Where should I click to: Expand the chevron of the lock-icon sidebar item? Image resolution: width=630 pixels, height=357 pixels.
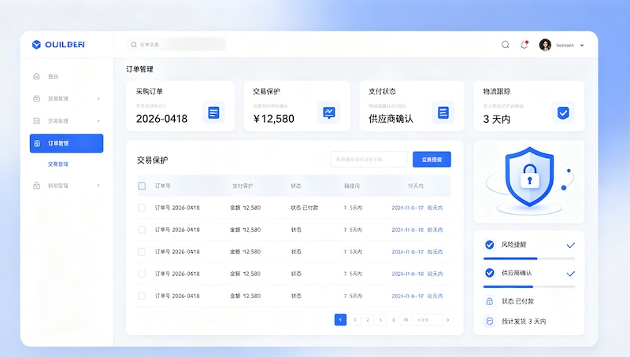click(98, 186)
